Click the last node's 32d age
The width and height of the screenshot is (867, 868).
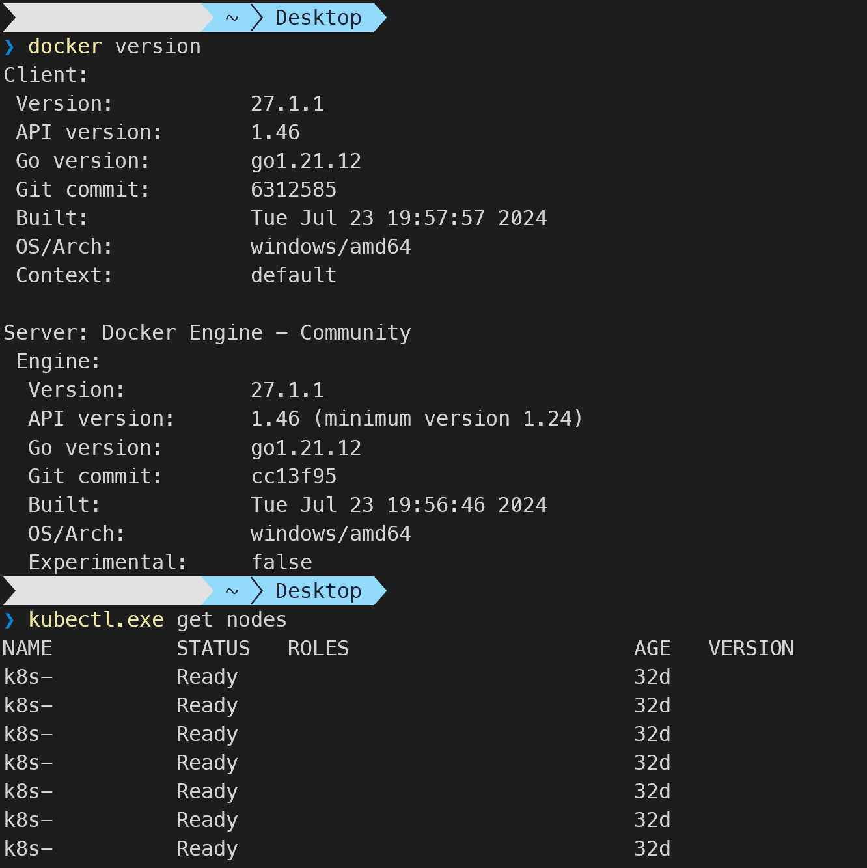pyautogui.click(x=652, y=848)
